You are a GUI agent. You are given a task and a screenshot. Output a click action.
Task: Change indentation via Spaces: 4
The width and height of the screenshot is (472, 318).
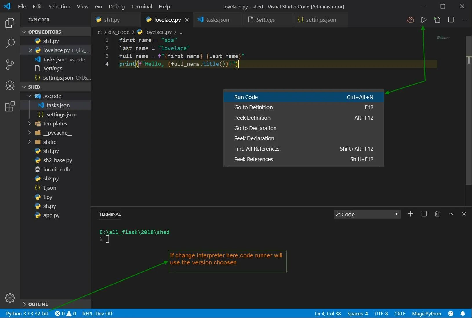[357, 313]
